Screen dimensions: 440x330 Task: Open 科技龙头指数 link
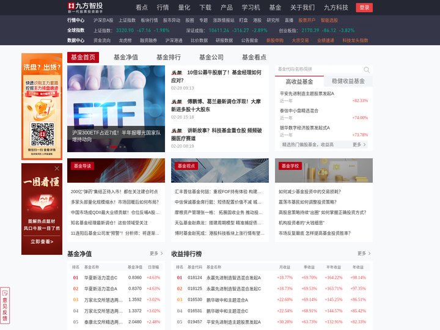click(x=355, y=40)
